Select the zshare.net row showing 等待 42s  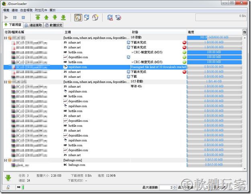point(123,87)
